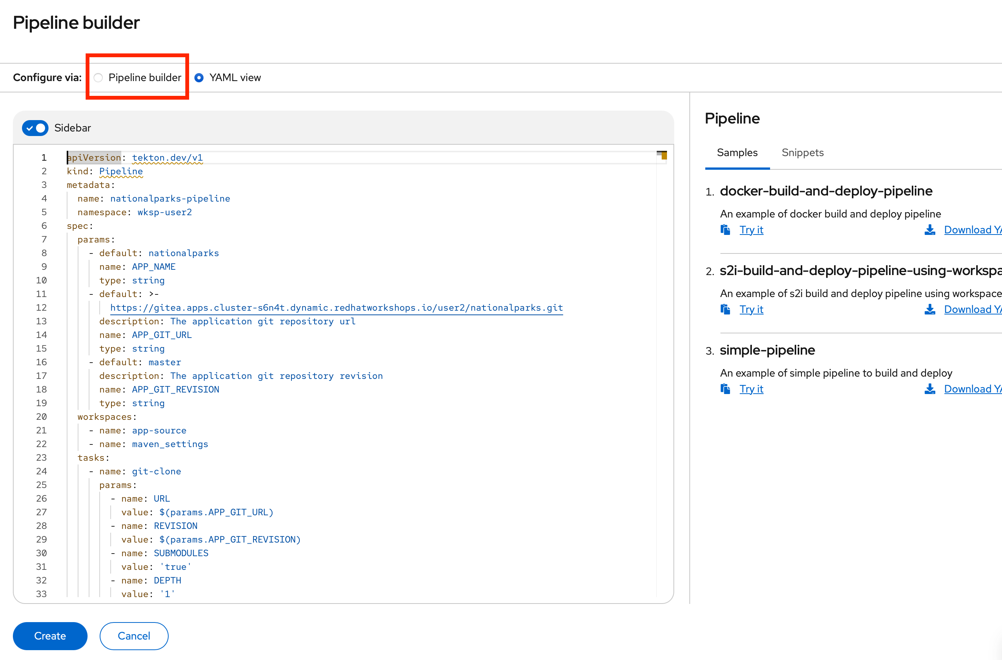Download YAML for the s2i pipeline sample
The width and height of the screenshot is (1002, 660).
click(972, 310)
